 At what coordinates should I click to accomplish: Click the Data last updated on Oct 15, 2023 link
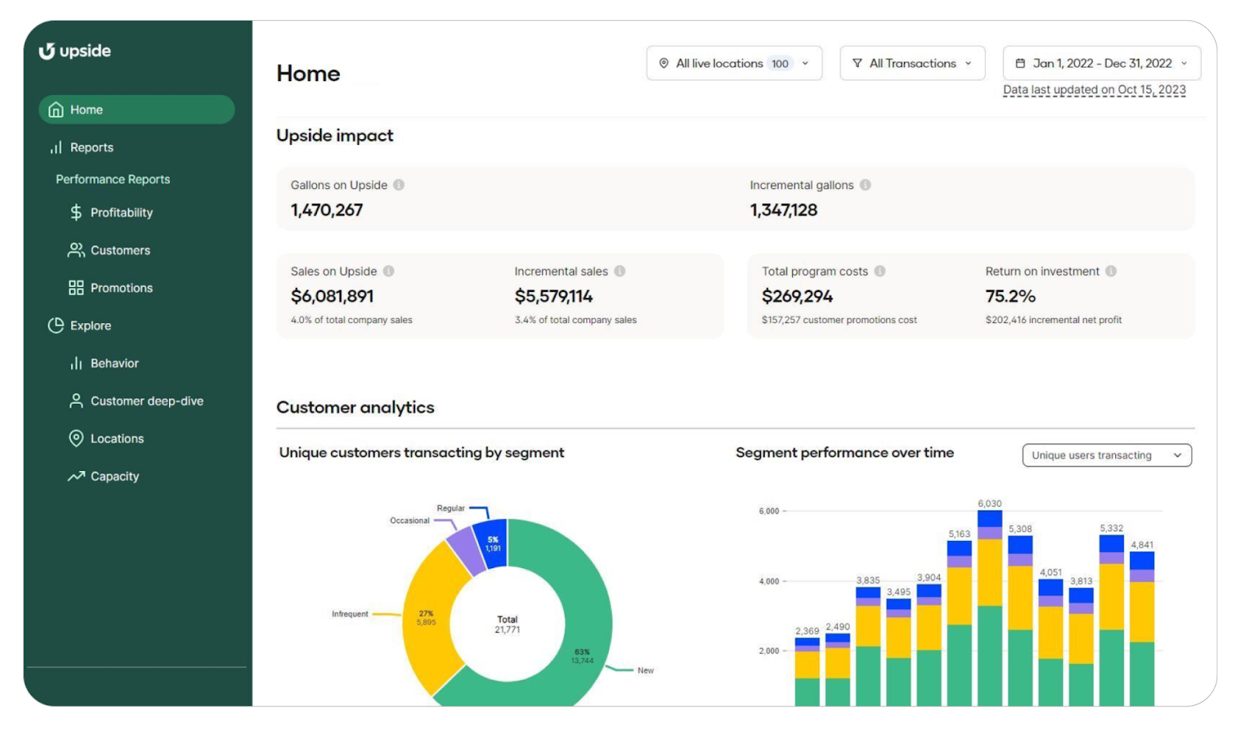coord(1094,89)
